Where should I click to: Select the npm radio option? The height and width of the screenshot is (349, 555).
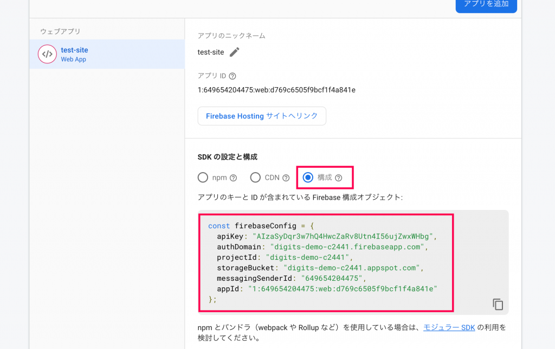(203, 177)
